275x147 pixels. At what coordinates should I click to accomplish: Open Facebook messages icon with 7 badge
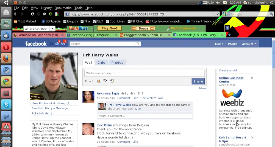pos(57,44)
